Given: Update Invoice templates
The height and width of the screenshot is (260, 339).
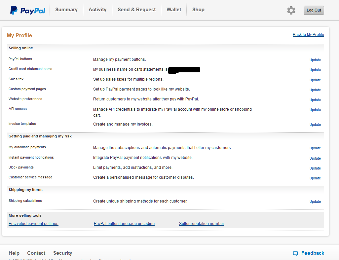Looking at the screenshot, I should (315, 125).
